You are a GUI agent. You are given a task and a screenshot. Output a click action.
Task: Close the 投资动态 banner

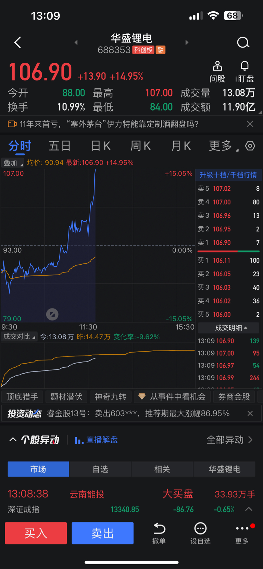click(x=250, y=414)
